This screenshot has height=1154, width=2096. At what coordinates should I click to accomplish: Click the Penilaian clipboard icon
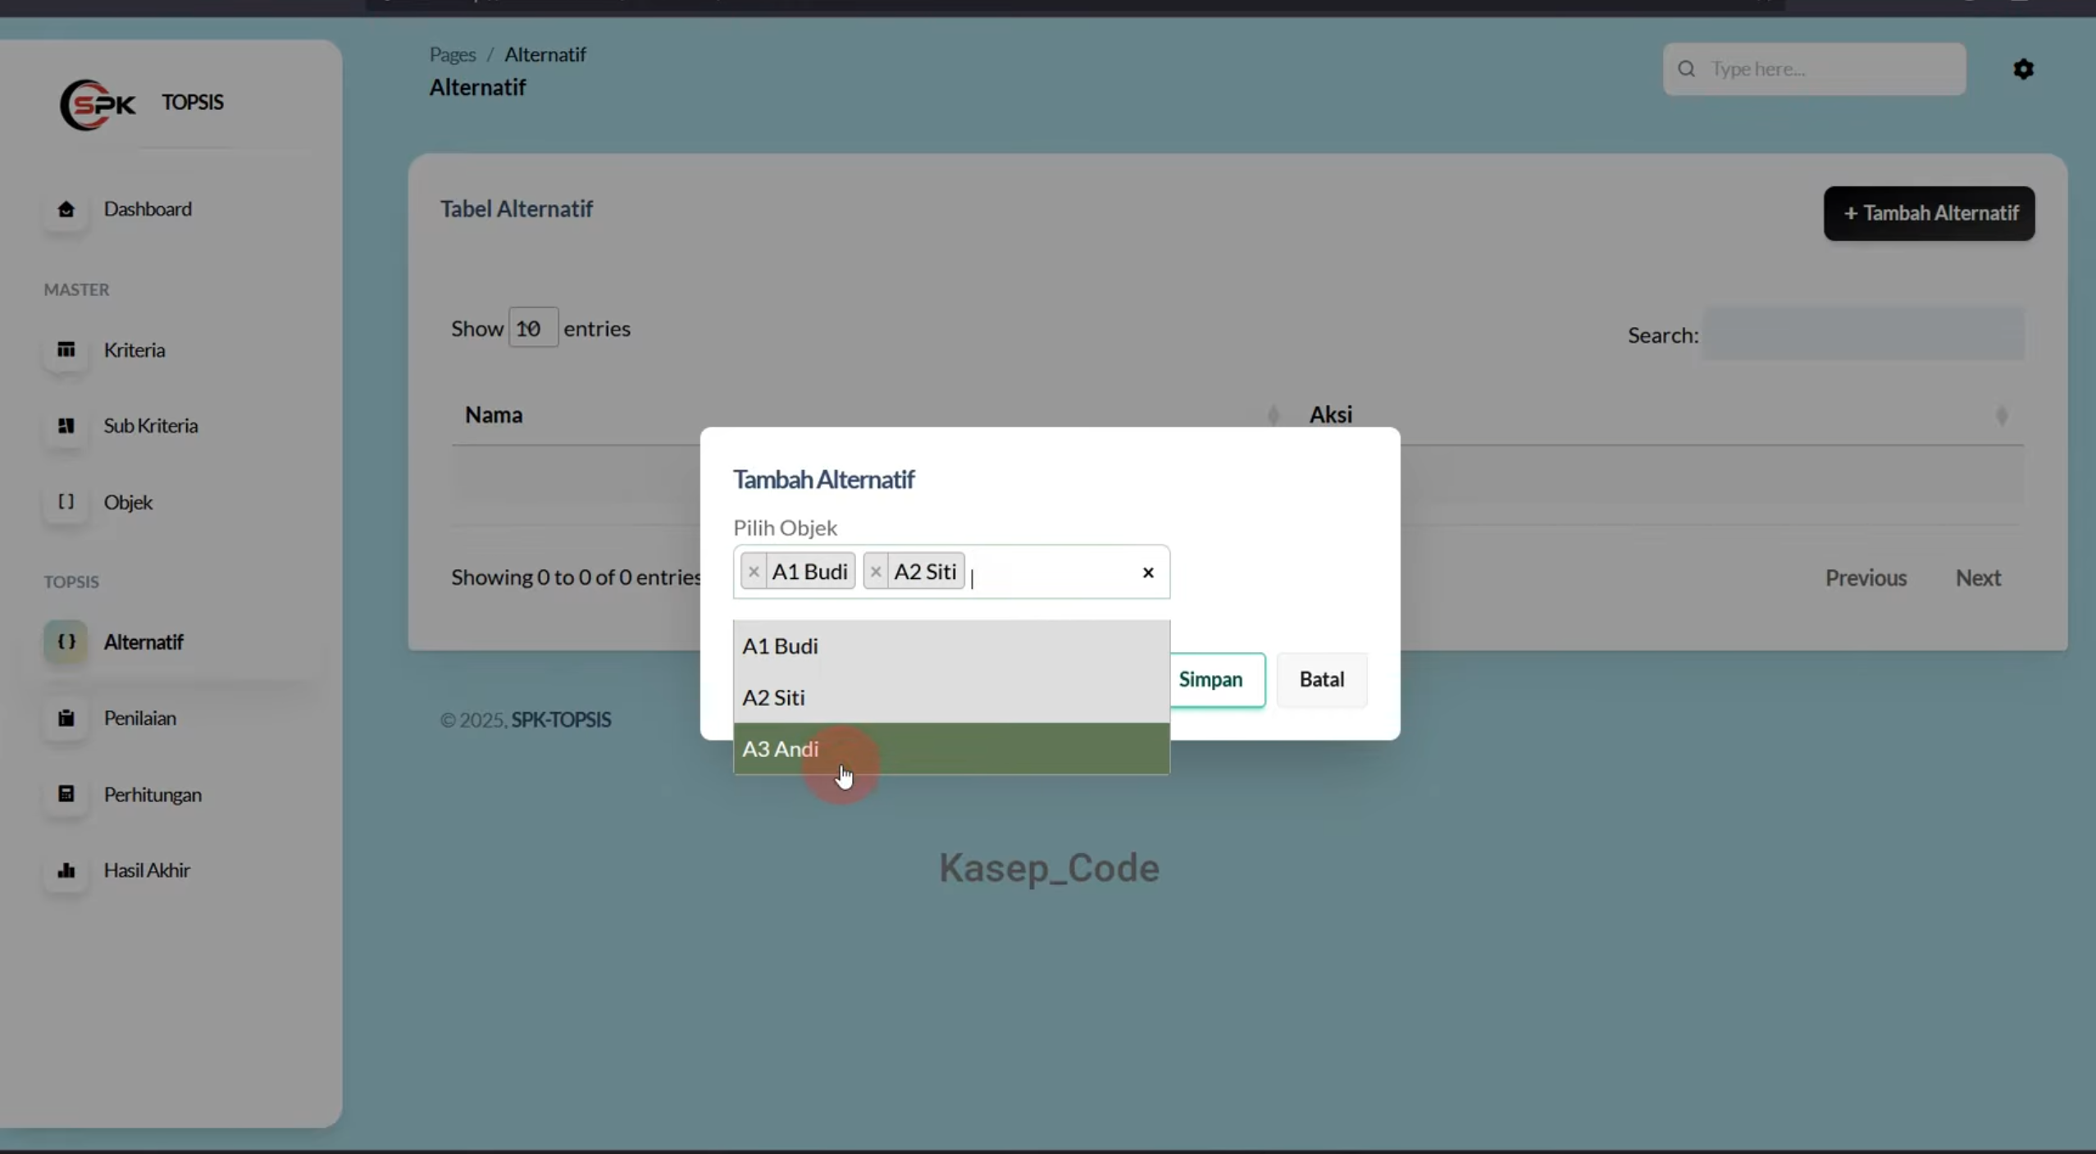click(x=66, y=718)
